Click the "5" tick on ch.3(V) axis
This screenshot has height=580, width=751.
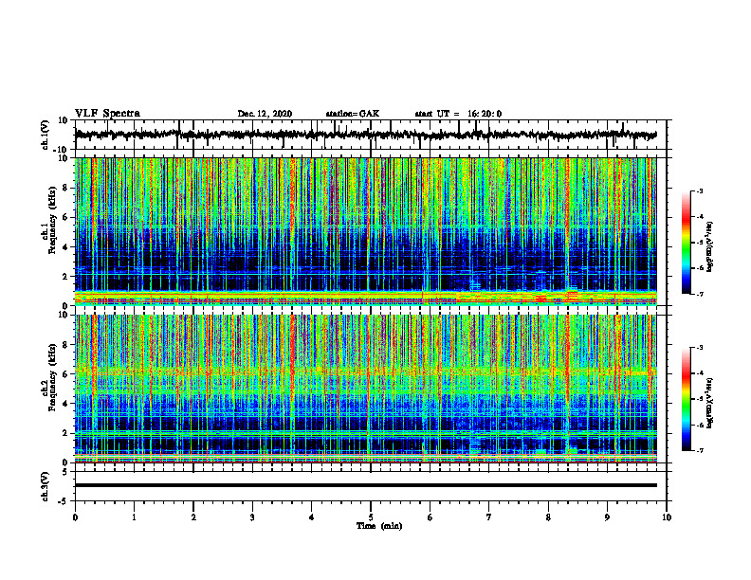[x=66, y=472]
